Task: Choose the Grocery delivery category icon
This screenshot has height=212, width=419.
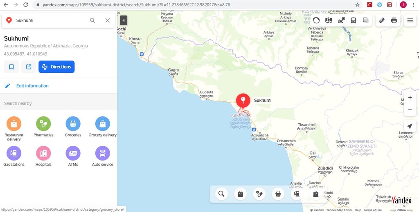Action: click(103, 124)
